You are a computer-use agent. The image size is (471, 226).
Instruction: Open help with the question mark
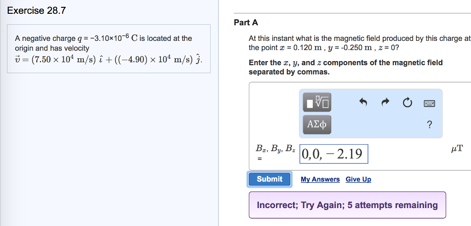(429, 124)
